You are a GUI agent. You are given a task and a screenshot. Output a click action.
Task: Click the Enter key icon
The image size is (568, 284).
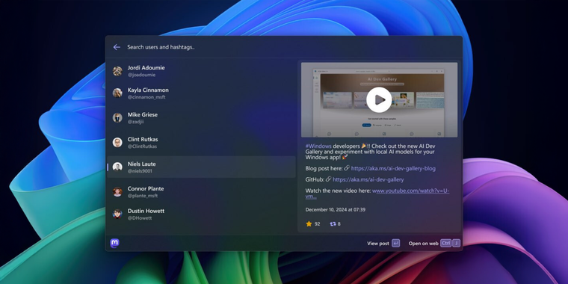[396, 243]
